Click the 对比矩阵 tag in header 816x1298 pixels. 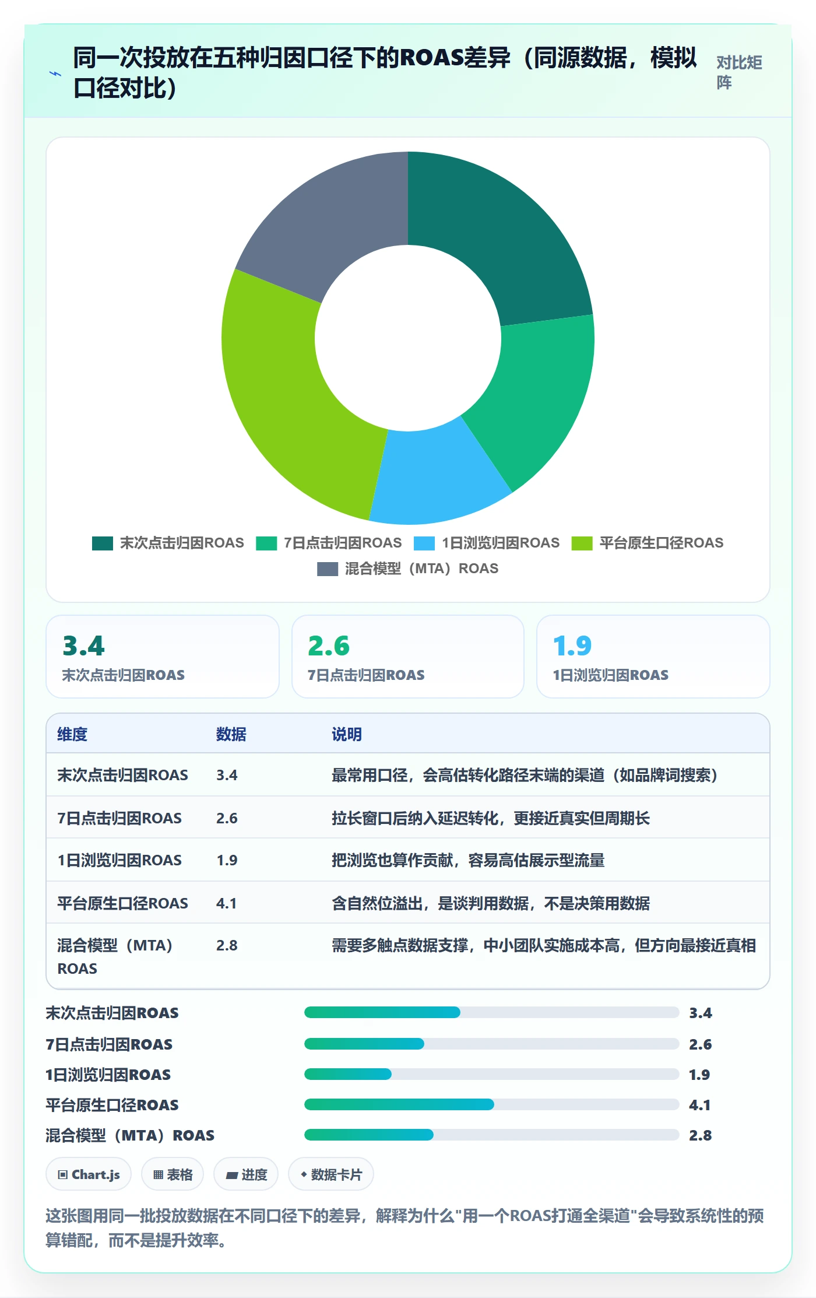[739, 72]
